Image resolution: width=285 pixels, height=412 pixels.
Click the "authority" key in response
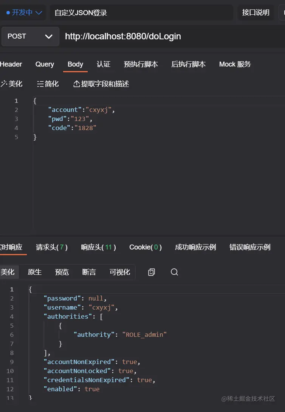click(94, 335)
